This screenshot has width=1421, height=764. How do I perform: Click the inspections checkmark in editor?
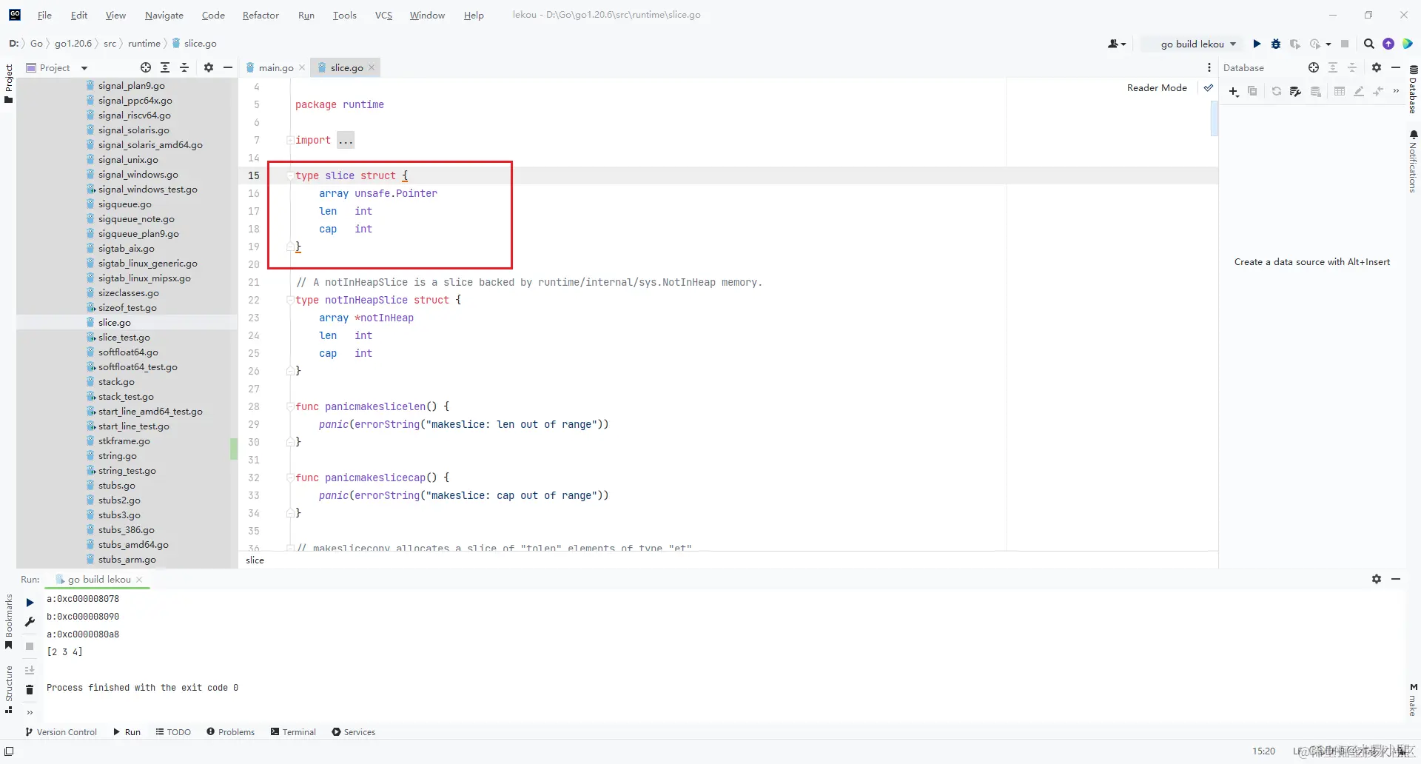tap(1209, 87)
